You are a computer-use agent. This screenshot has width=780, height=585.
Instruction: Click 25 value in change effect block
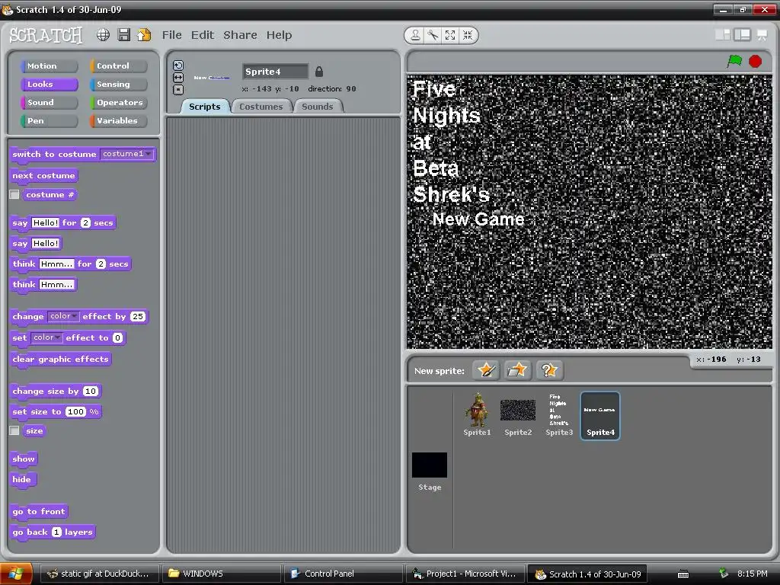138,316
